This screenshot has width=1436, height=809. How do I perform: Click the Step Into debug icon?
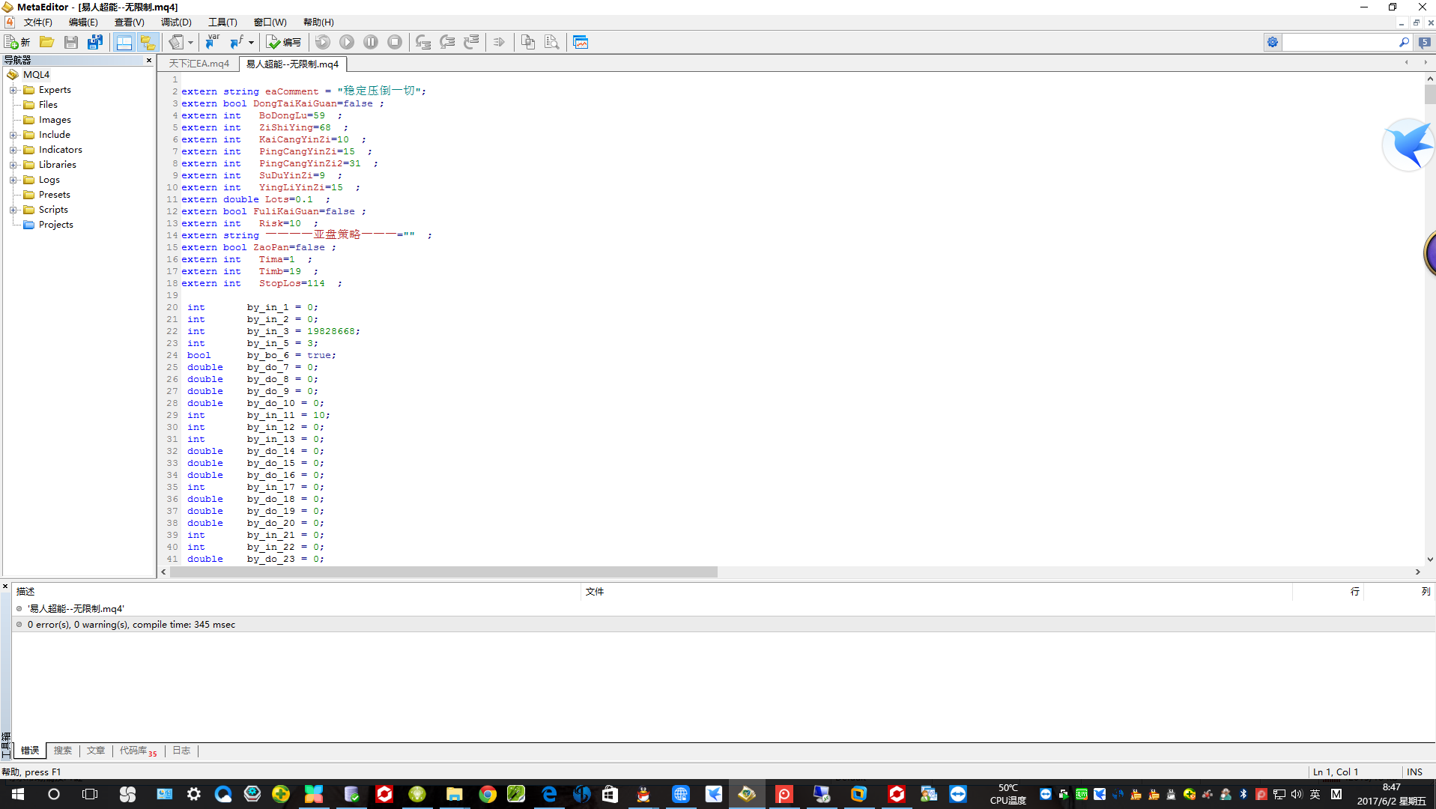(x=423, y=42)
